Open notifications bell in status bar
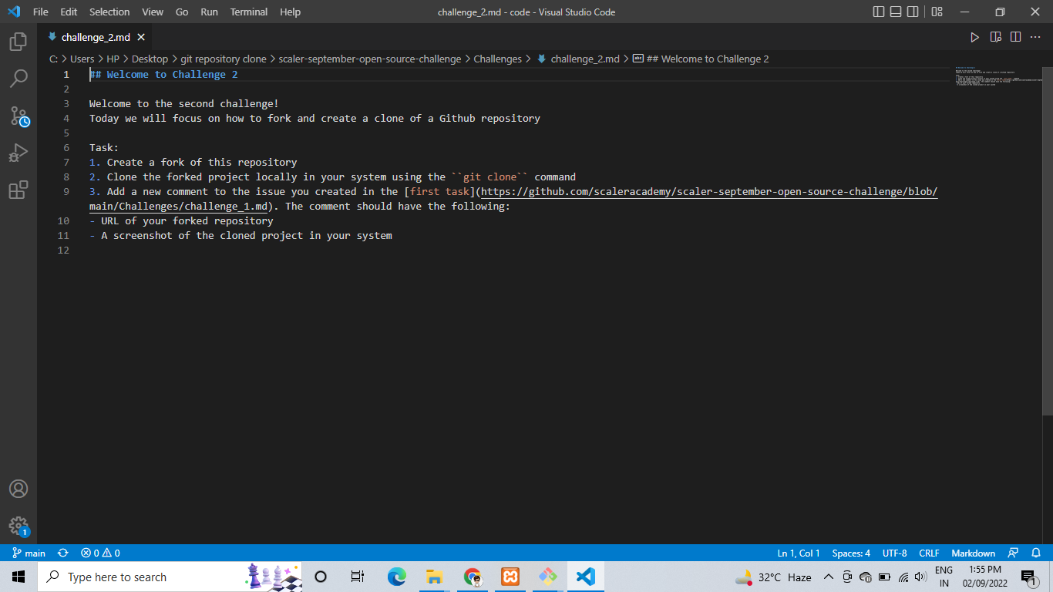1053x592 pixels. click(1036, 553)
